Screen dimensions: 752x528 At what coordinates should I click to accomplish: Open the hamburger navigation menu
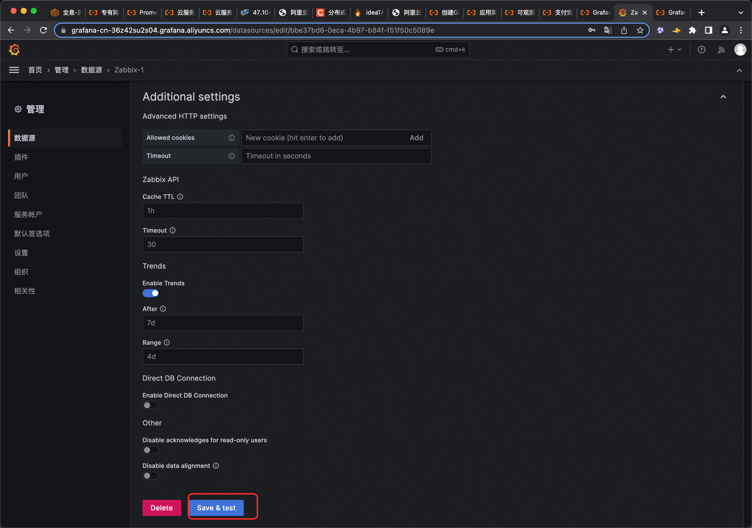coord(14,70)
